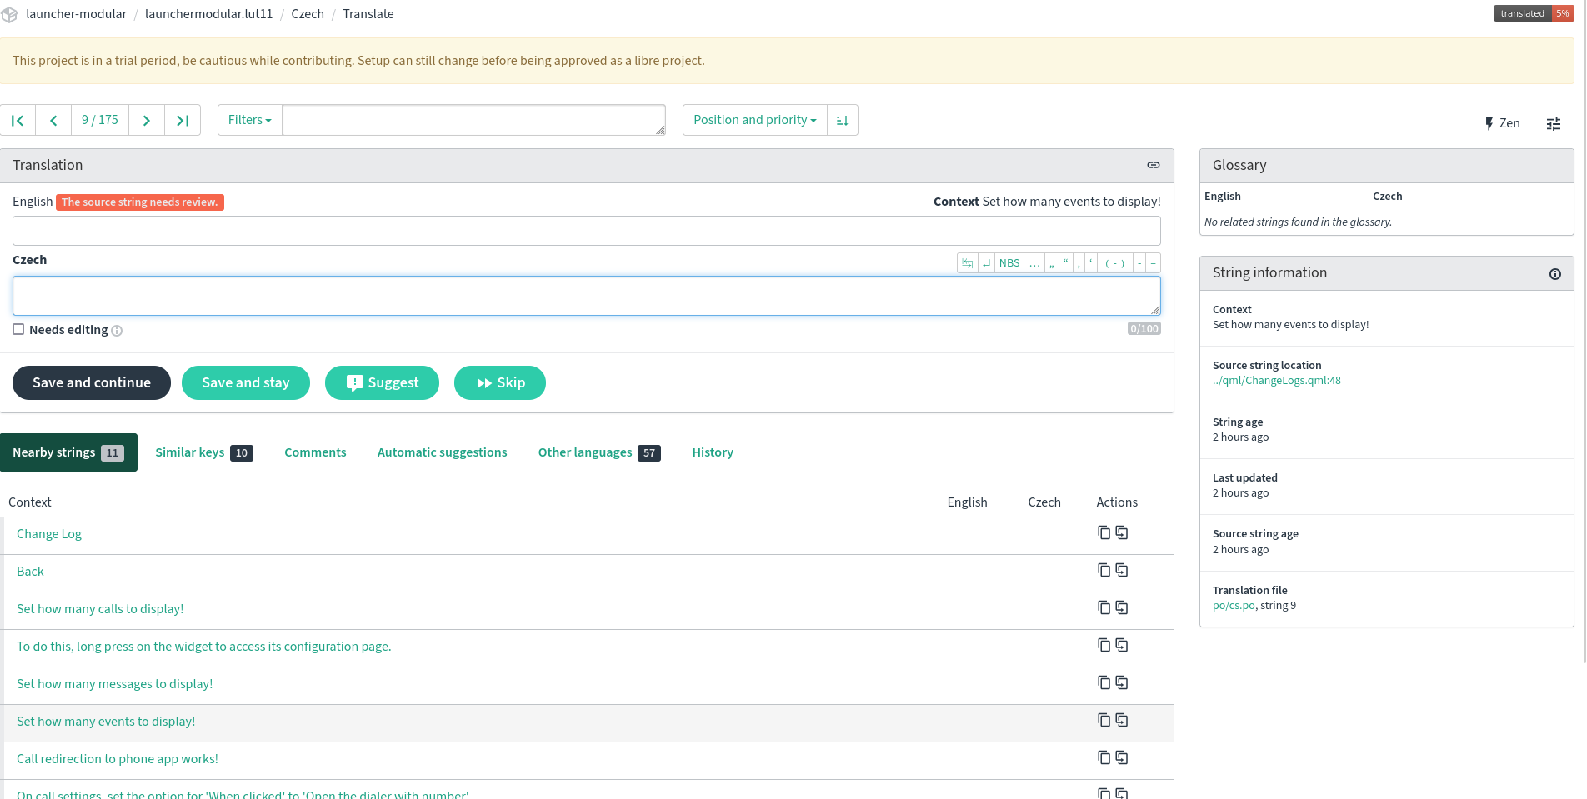This screenshot has width=1587, height=799.
Task: Open the Position and priority sort dropdown
Action: click(x=754, y=120)
